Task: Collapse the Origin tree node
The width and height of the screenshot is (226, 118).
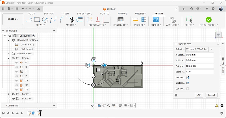Action: click(x=8, y=58)
